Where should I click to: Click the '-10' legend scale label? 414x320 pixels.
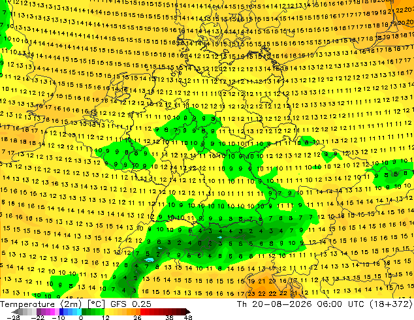coord(58,317)
